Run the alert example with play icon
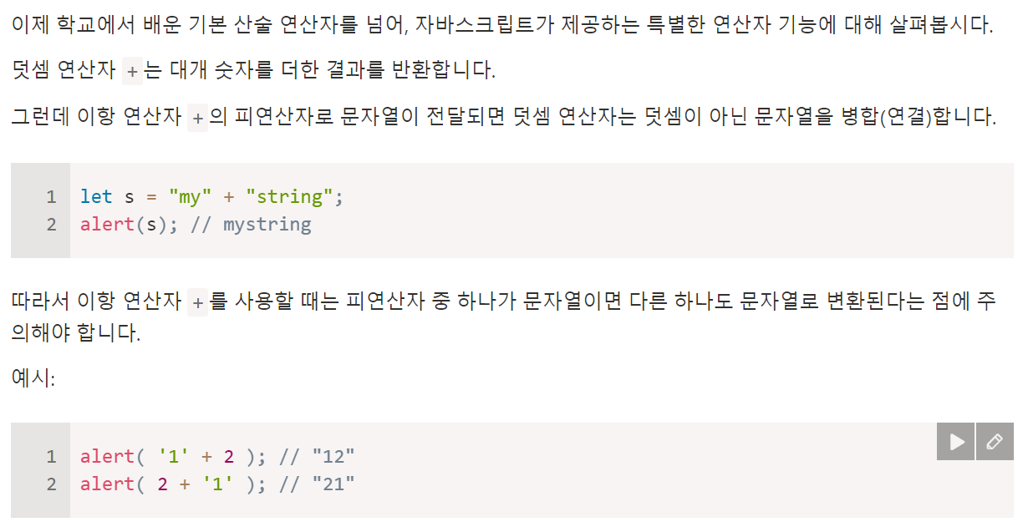The width and height of the screenshot is (1028, 527). pyautogui.click(x=955, y=442)
